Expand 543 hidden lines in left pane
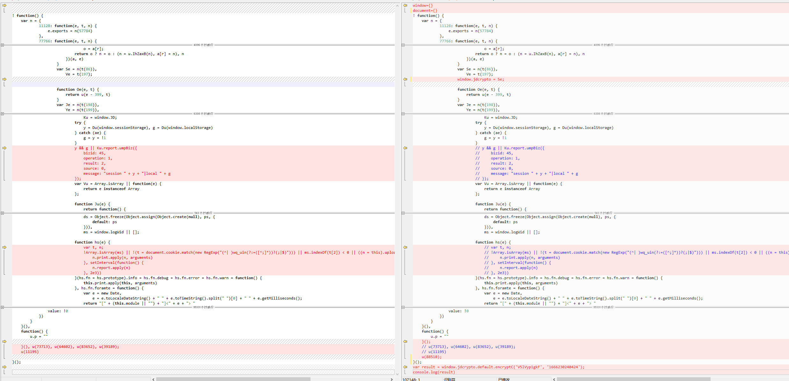Viewport: 789px width, 381px height. click(x=3, y=213)
